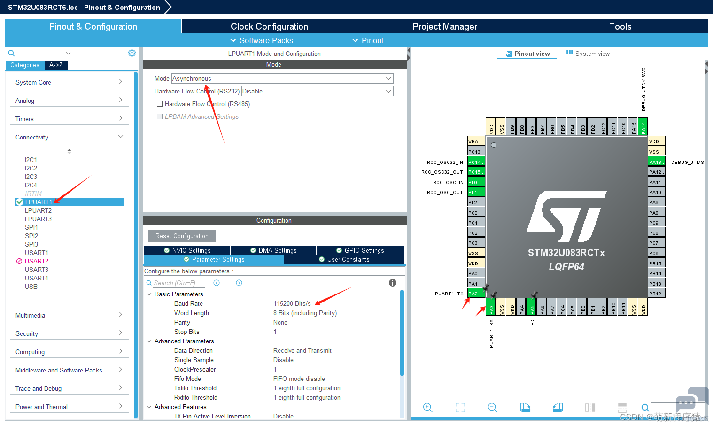The height and width of the screenshot is (426, 713).
Task: Collapse the Advanced Features group
Action: click(149, 407)
